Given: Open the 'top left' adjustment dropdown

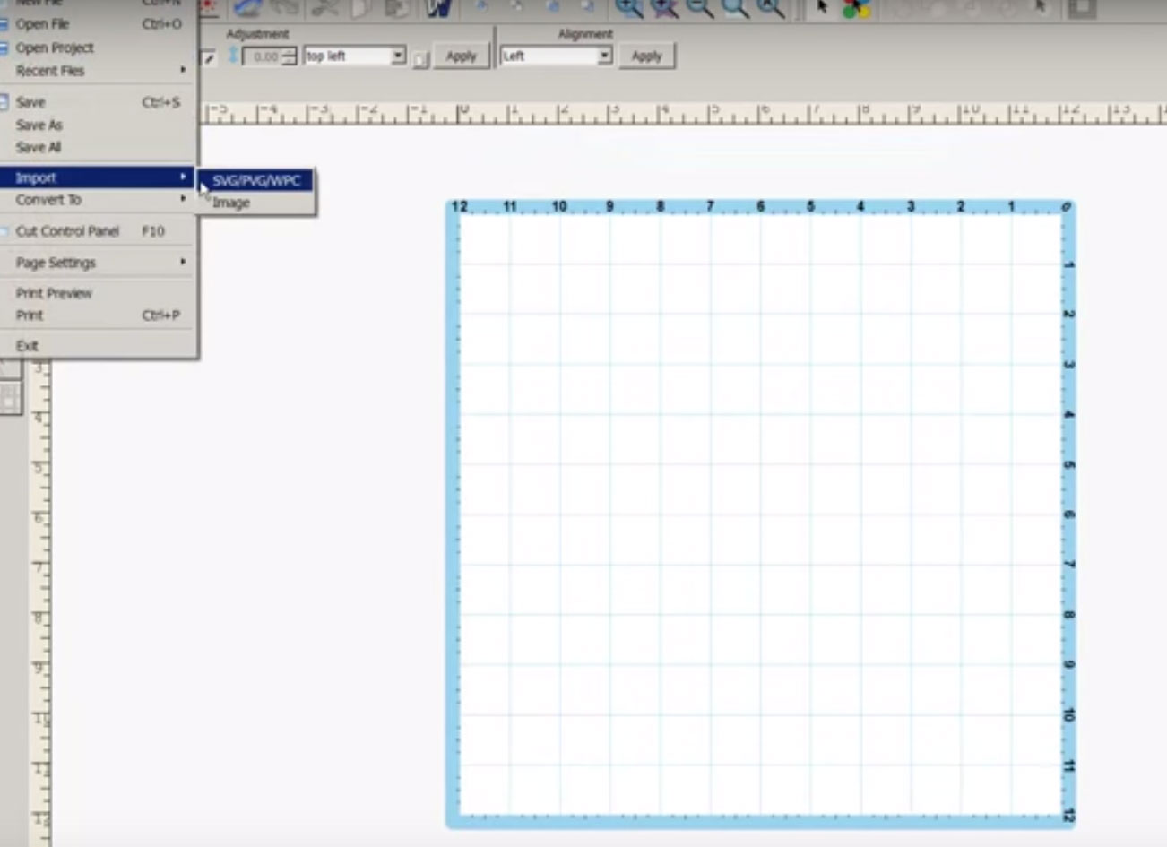Looking at the screenshot, I should click(x=398, y=56).
